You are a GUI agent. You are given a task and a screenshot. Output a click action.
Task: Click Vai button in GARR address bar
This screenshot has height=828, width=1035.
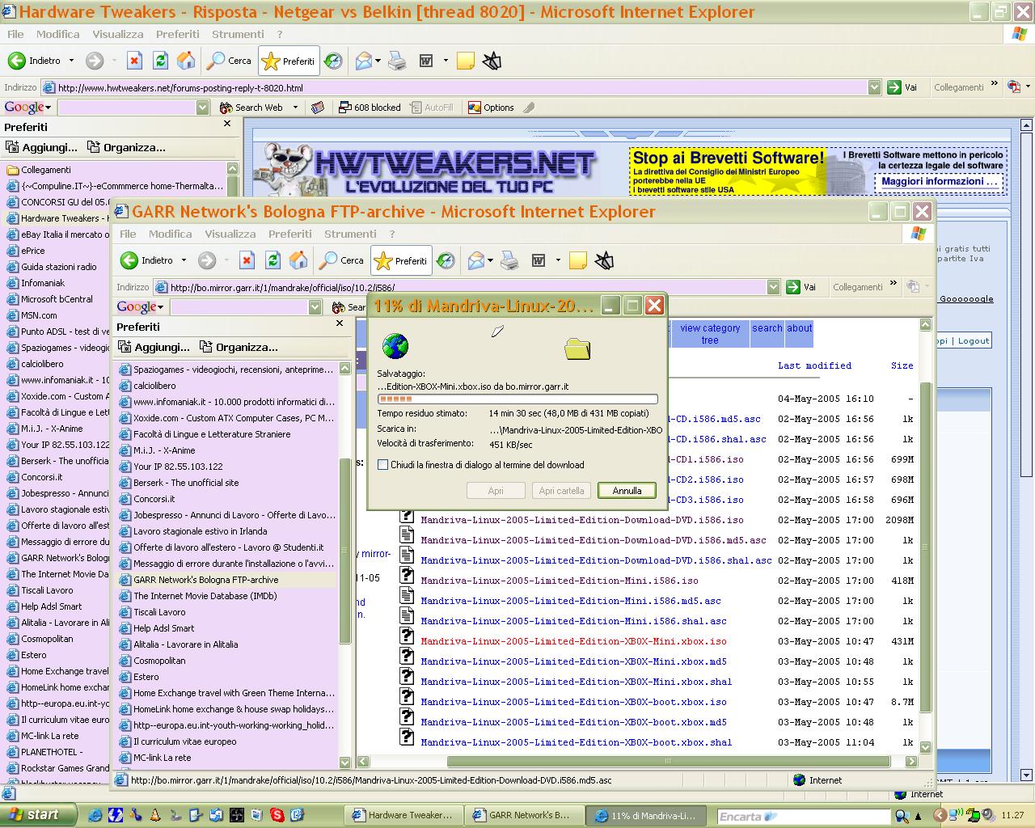pos(802,287)
